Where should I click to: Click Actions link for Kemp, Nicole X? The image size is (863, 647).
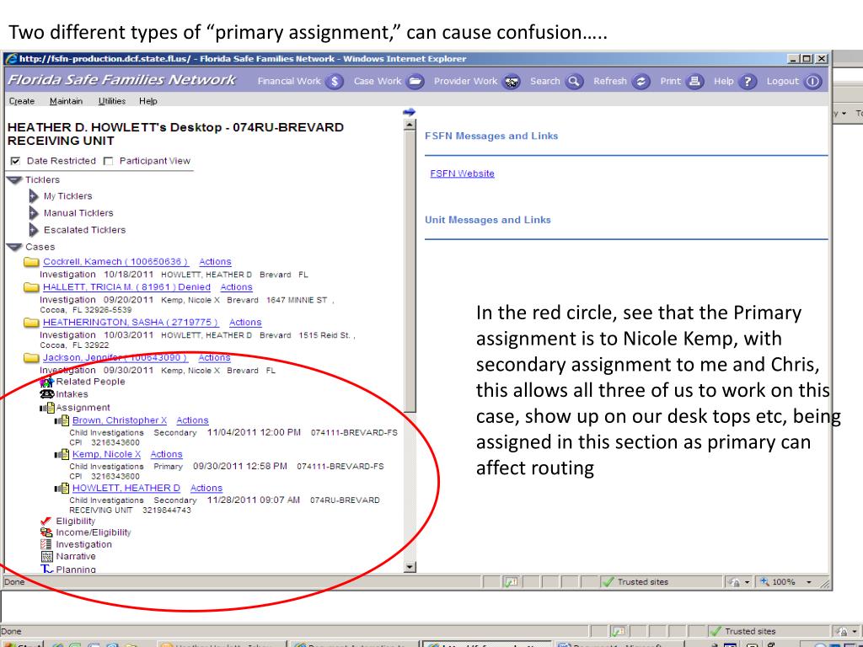[166, 454]
